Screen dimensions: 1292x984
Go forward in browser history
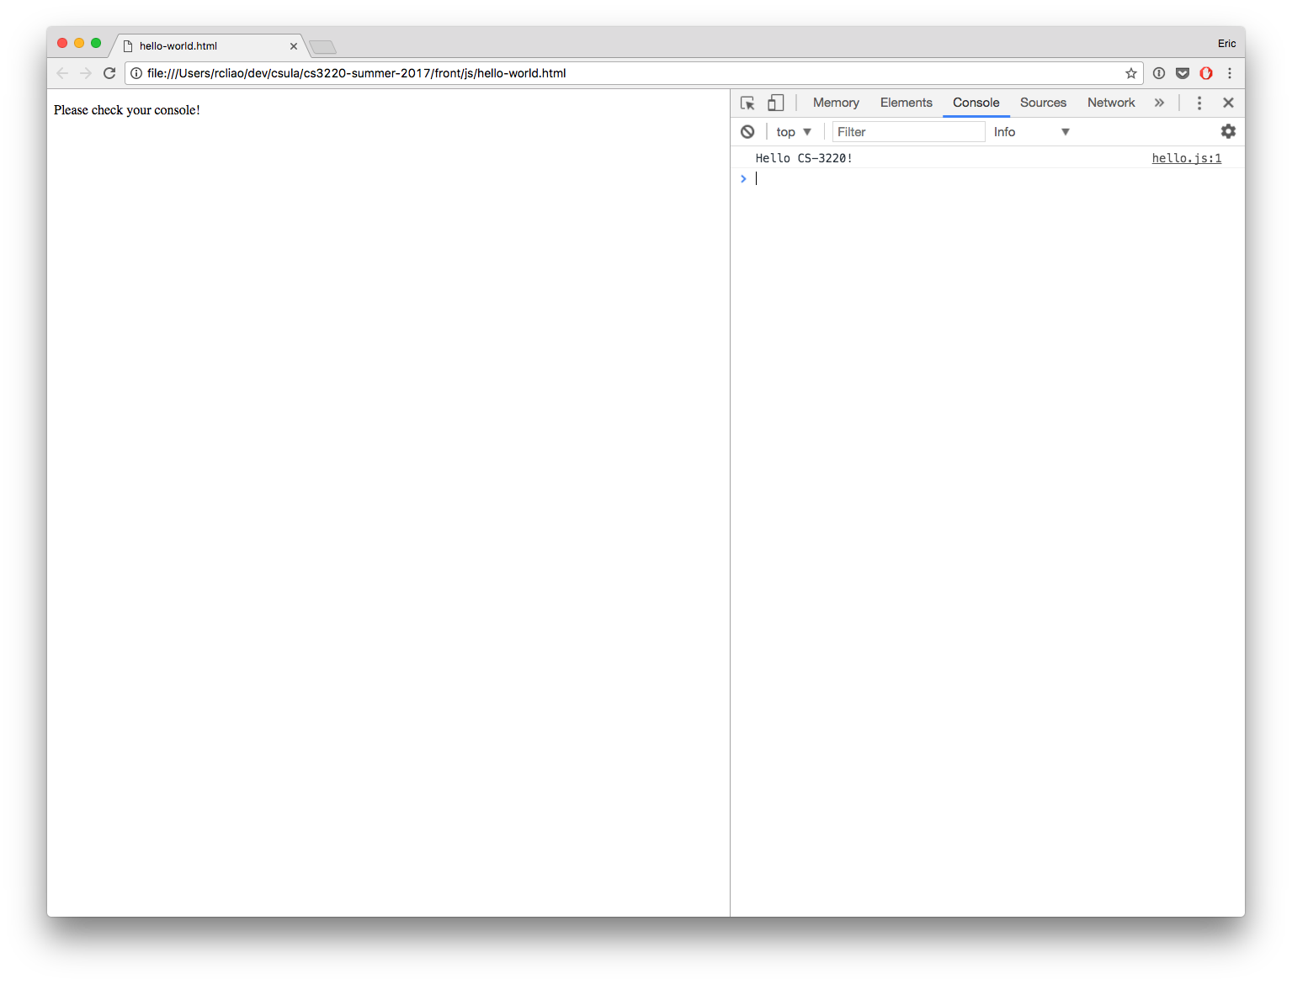point(86,73)
